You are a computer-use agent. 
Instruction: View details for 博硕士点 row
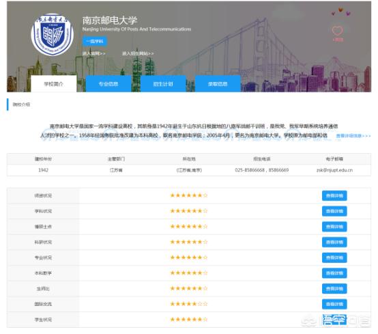point(334,227)
